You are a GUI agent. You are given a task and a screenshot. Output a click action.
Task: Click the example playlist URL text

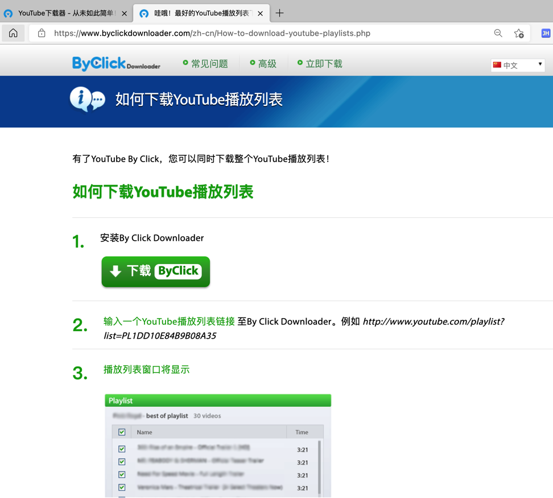tap(304, 328)
